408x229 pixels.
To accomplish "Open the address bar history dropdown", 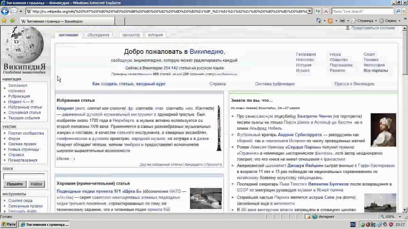I will point(309,11).
